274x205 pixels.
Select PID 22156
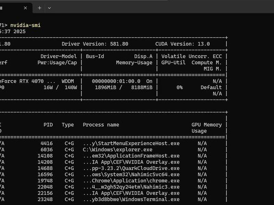pyautogui.click(x=45, y=193)
